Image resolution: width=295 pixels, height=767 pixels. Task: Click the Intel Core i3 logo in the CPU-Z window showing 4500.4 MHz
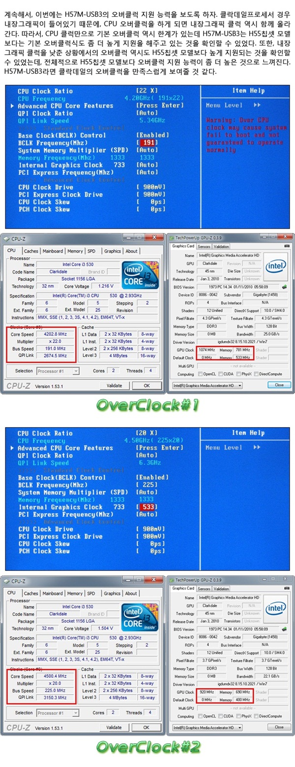pos(140,617)
